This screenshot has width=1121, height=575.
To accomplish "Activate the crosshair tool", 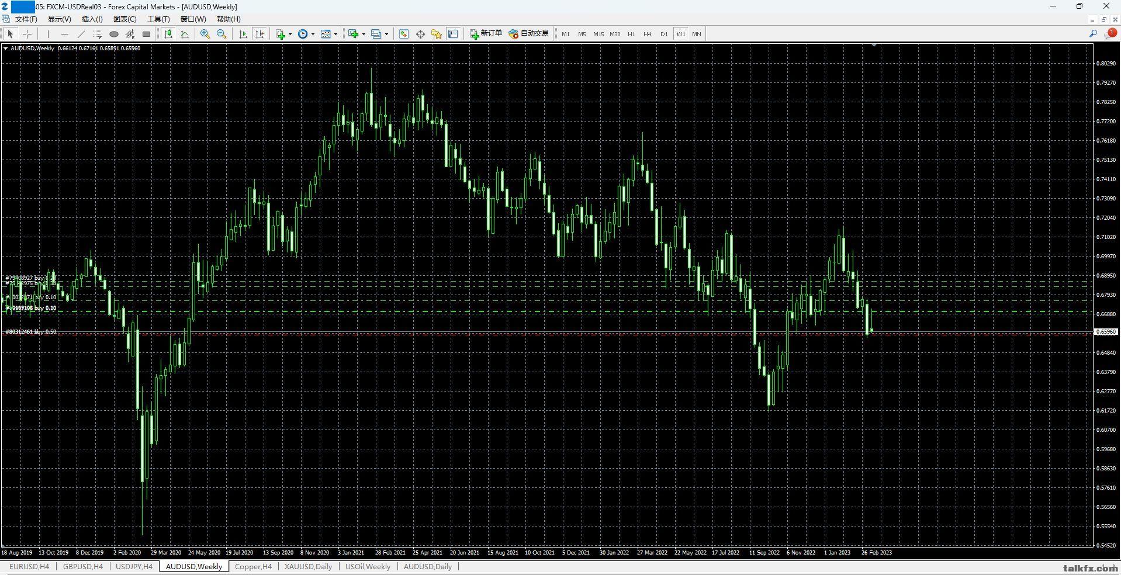I will 27,34.
